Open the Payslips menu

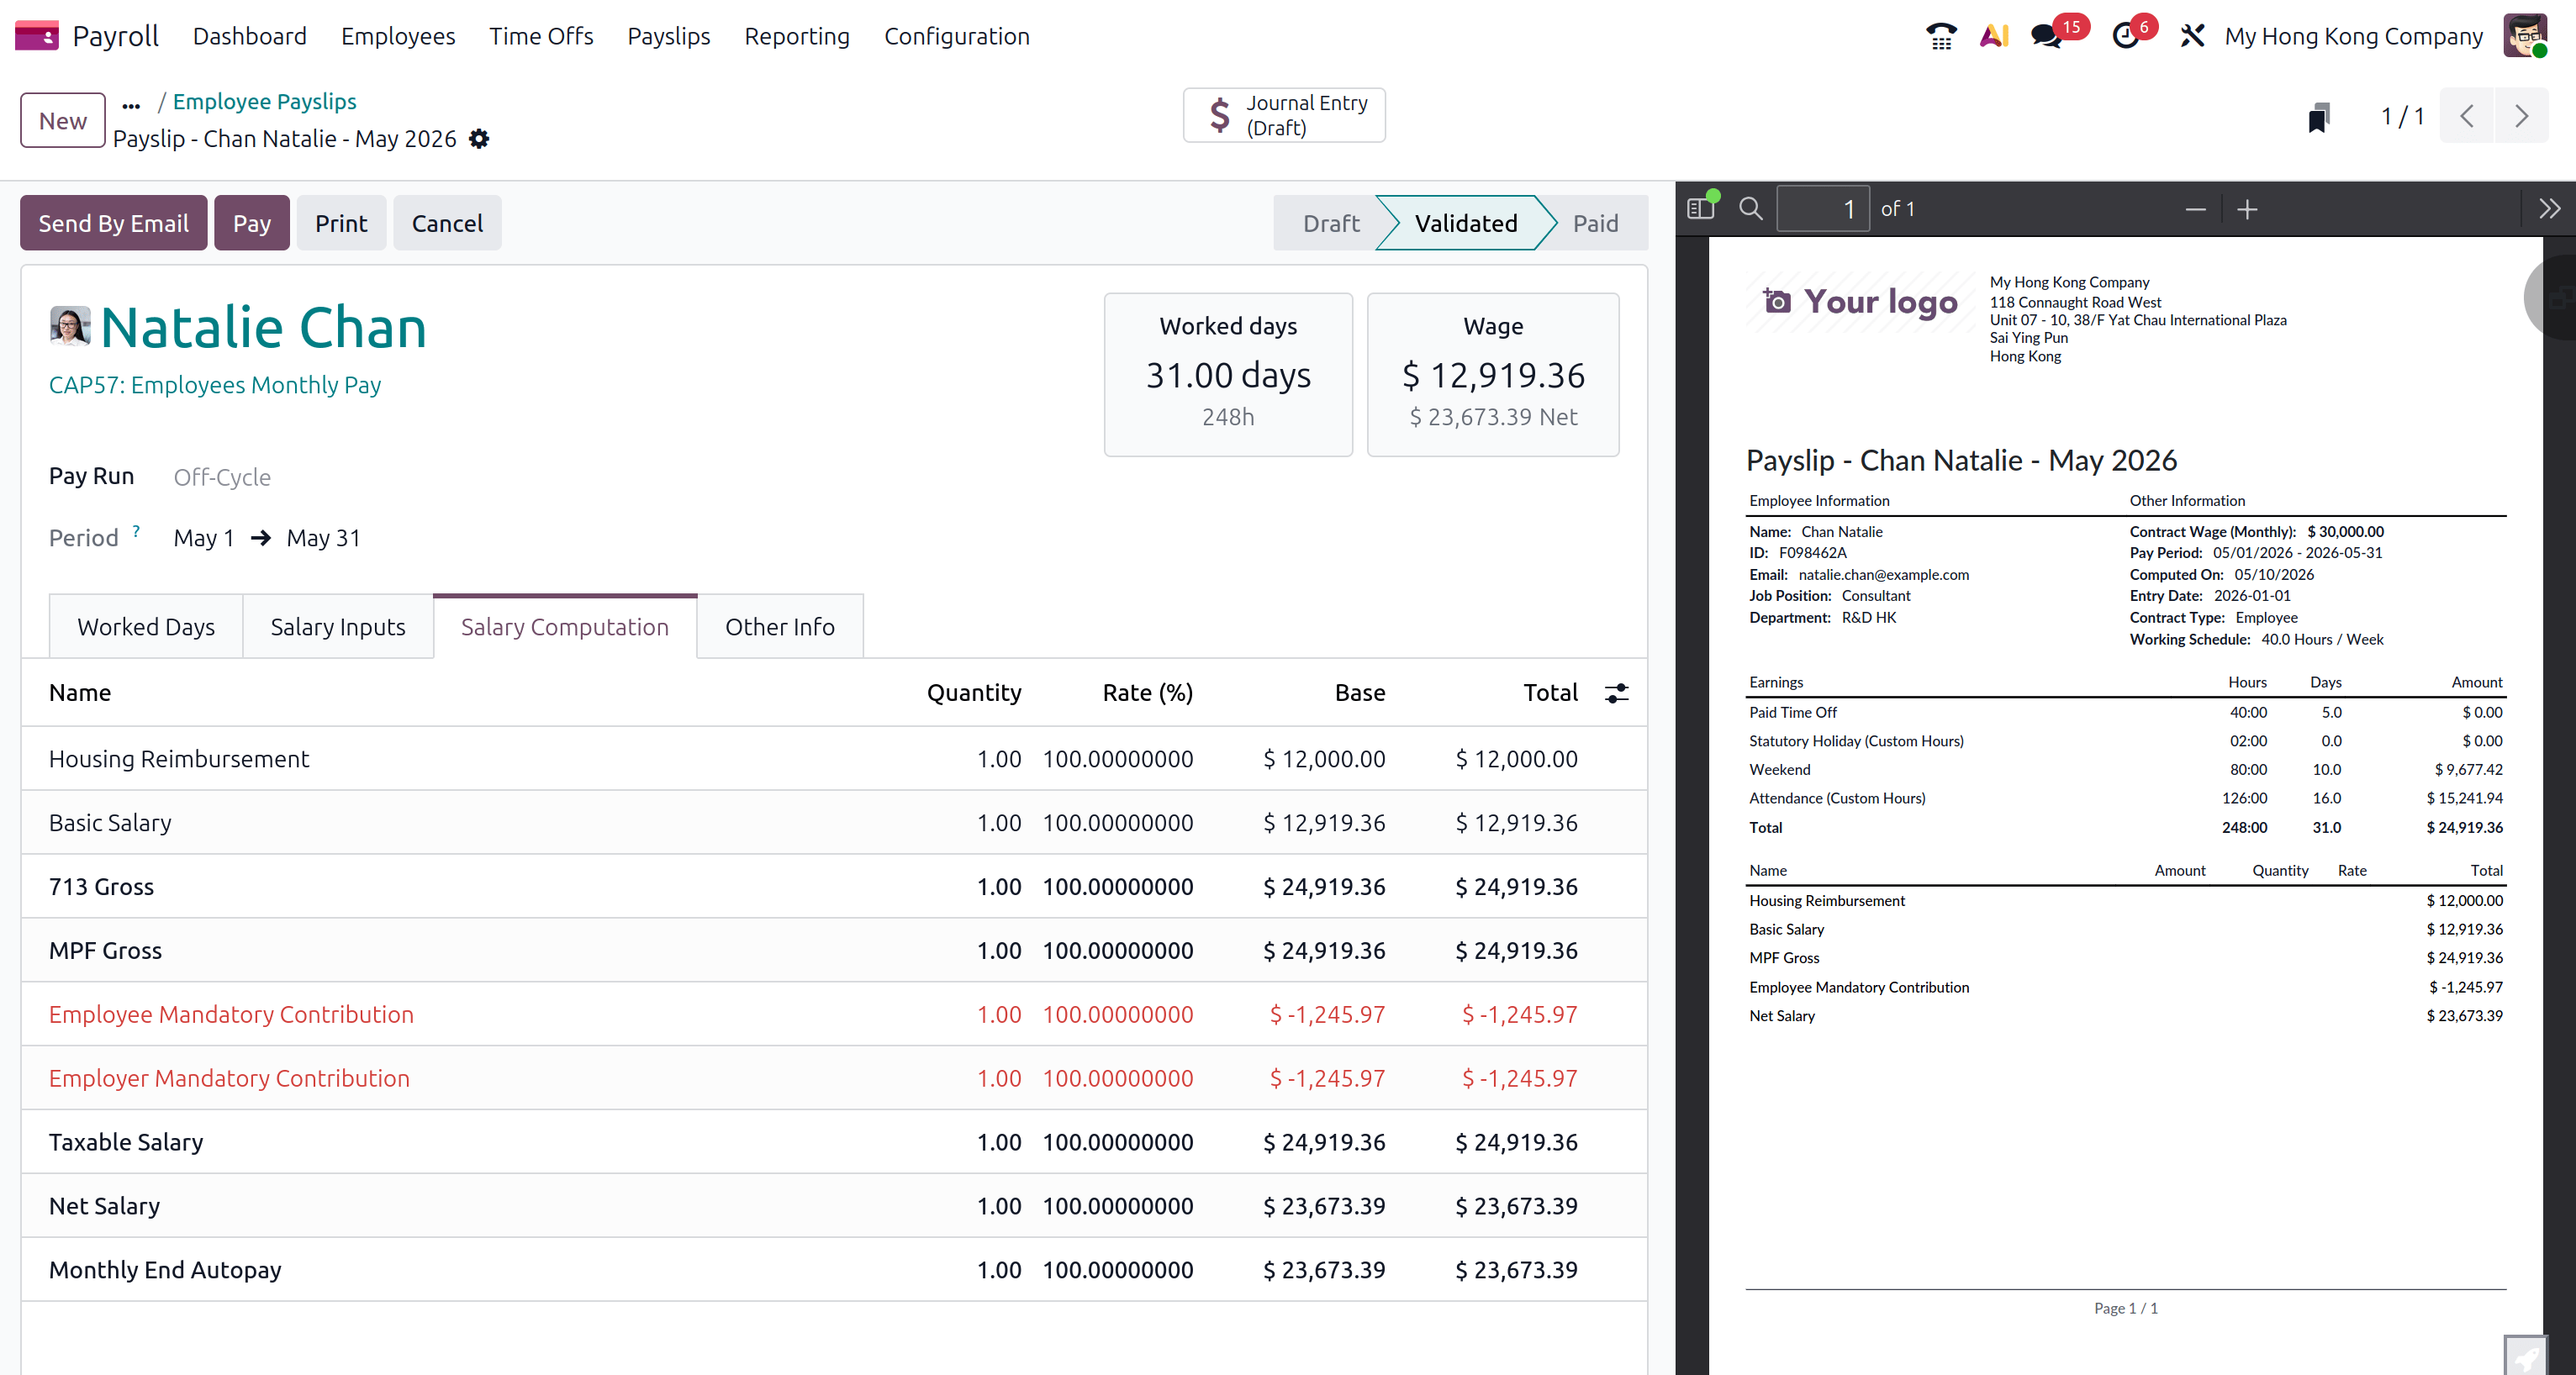point(669,36)
